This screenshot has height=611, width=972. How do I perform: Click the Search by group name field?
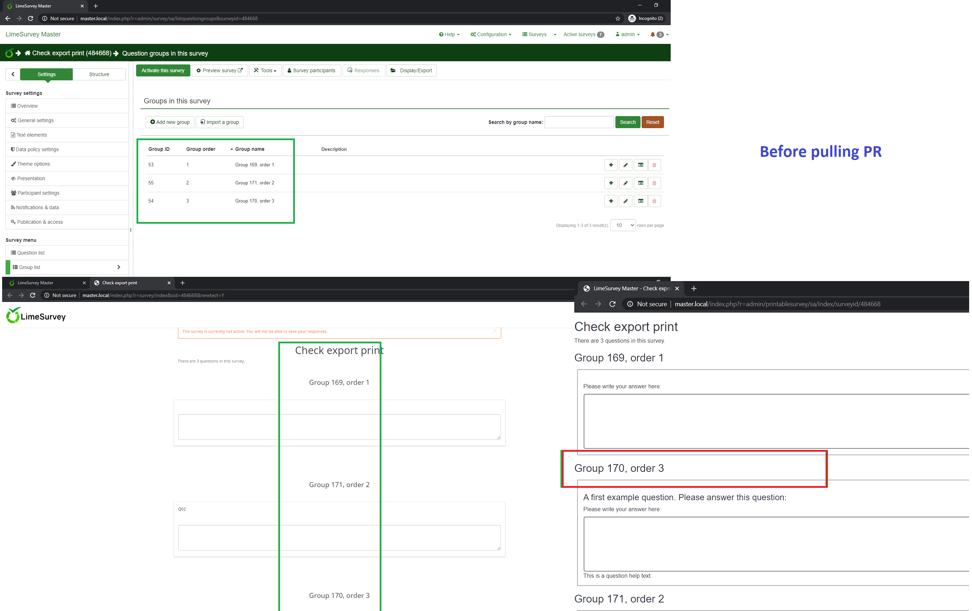tap(579, 122)
